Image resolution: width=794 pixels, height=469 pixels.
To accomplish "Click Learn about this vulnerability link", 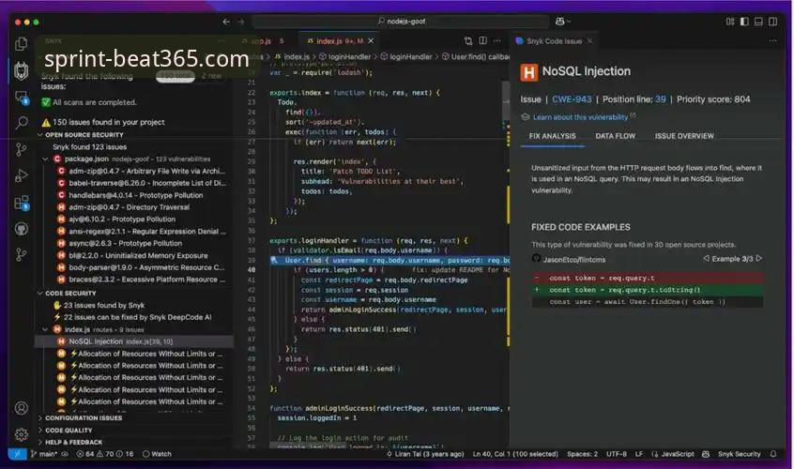I will point(580,117).
